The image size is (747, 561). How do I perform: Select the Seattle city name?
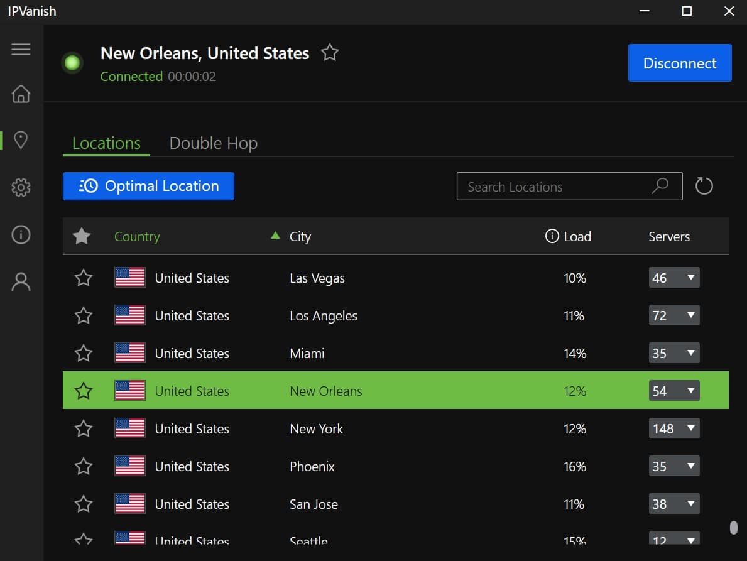pos(308,540)
